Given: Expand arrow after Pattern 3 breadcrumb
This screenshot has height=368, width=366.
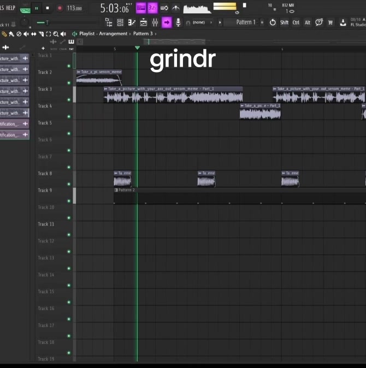Looking at the screenshot, I should [x=156, y=34].
